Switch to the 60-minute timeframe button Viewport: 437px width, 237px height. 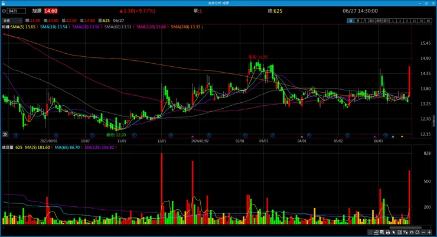pos(429,21)
